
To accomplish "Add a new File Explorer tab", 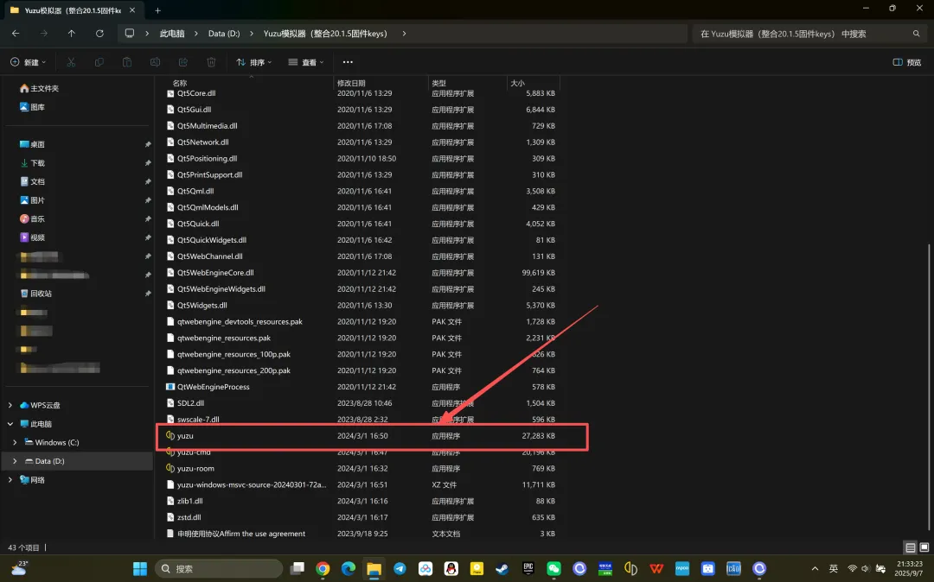I will click(x=157, y=9).
